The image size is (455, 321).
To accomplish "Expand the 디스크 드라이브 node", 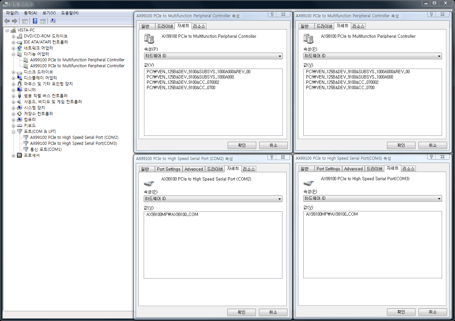I will (13, 72).
